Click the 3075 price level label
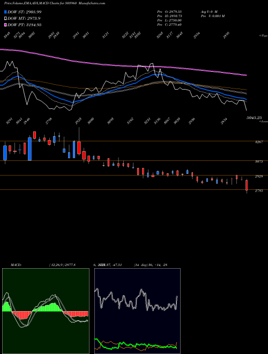268x354 pixels. [x=259, y=161]
